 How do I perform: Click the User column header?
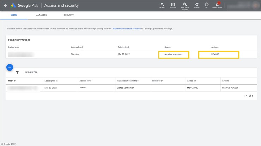[x=10, y=81]
